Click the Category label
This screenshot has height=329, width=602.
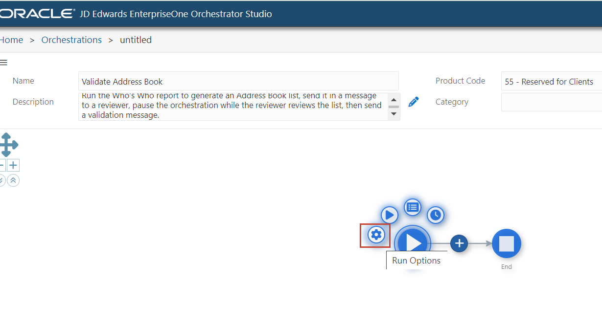452,102
